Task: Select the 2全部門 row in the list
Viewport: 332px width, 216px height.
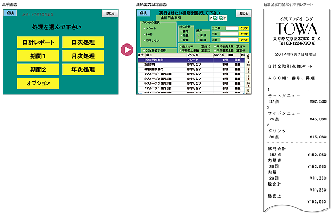Action: 191,65
